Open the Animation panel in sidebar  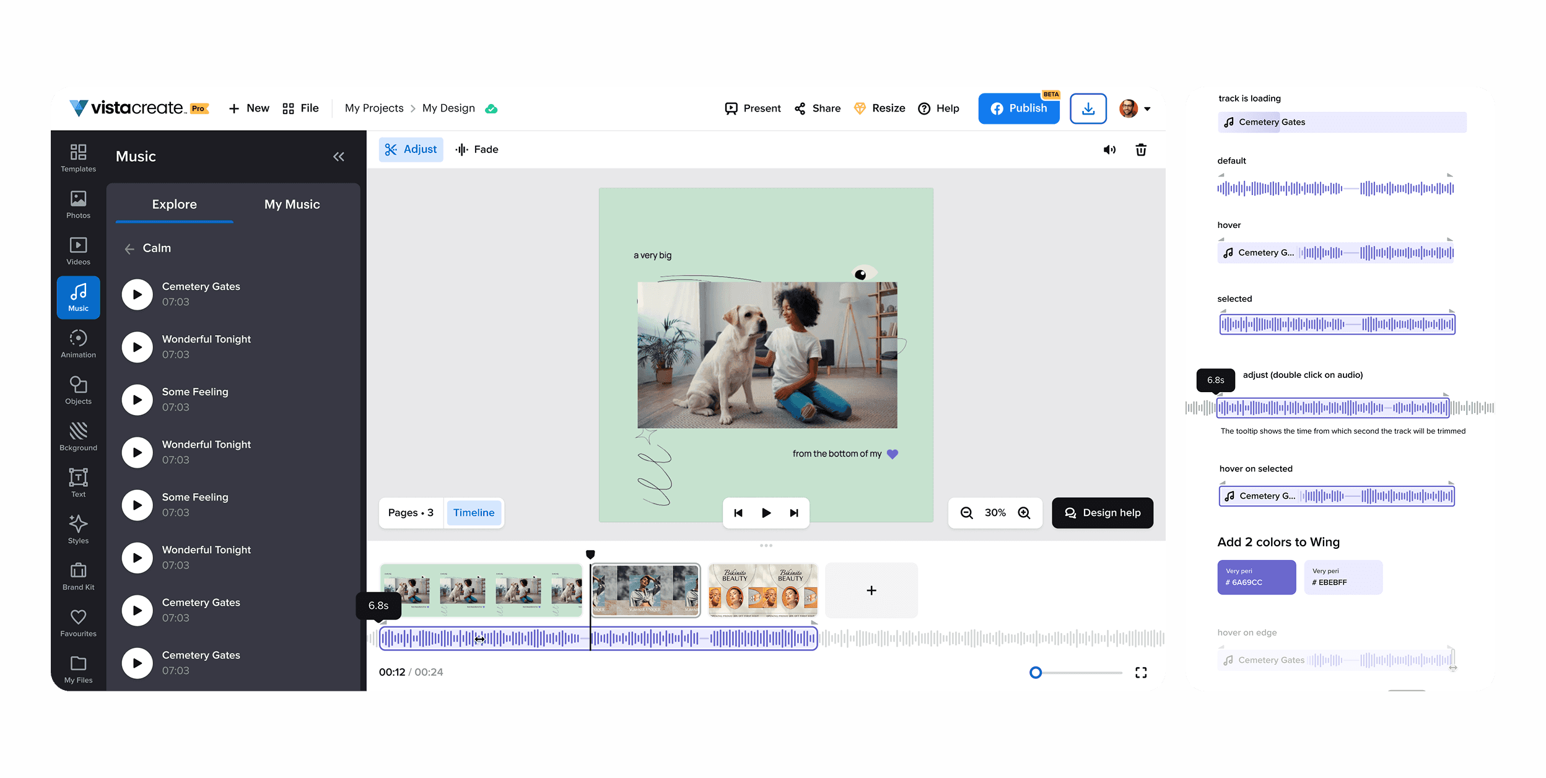click(x=78, y=344)
